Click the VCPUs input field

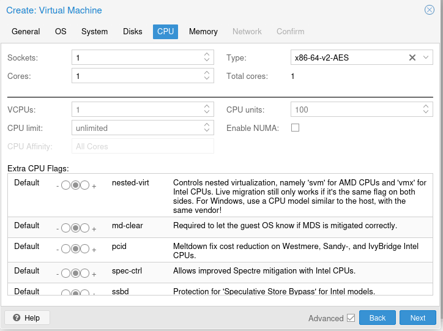138,110
